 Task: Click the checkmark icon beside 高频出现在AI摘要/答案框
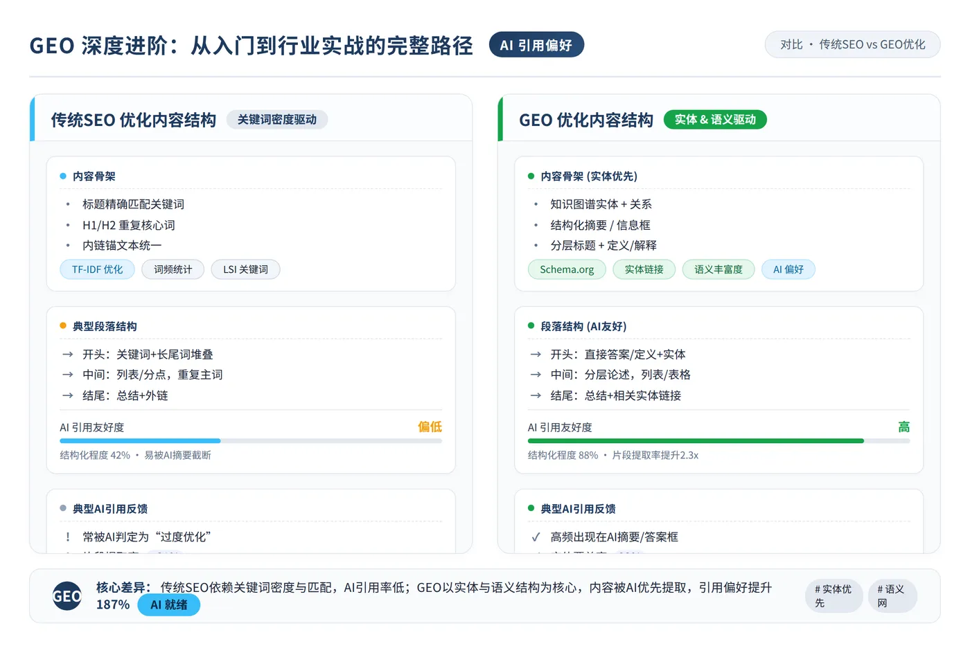click(536, 537)
